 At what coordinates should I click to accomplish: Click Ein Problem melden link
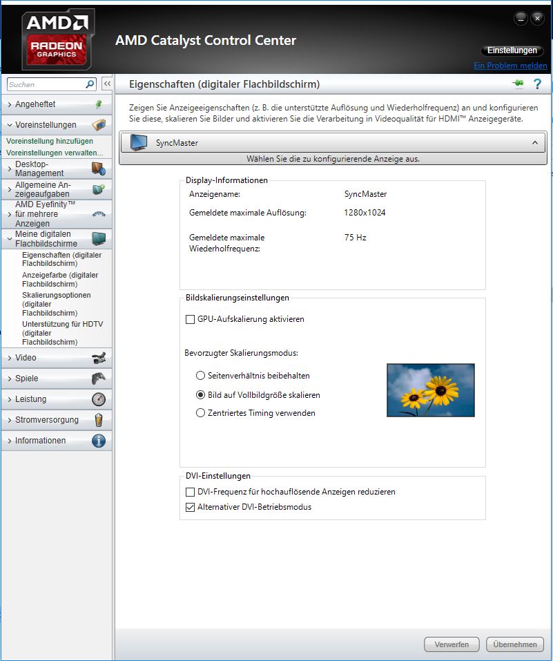510,66
